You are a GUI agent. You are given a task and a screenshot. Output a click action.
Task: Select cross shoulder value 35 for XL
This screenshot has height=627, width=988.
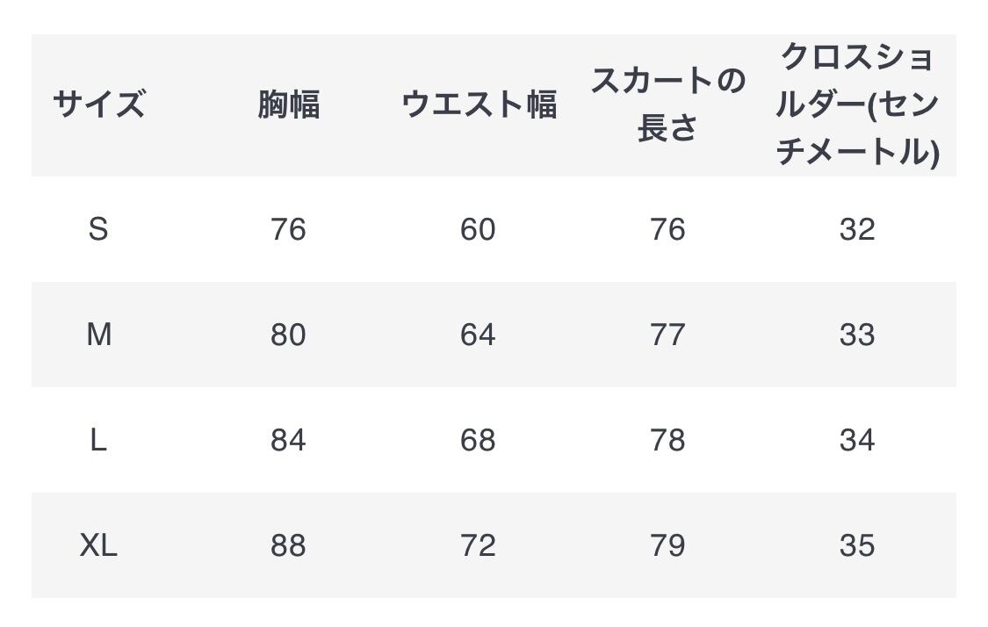point(857,545)
